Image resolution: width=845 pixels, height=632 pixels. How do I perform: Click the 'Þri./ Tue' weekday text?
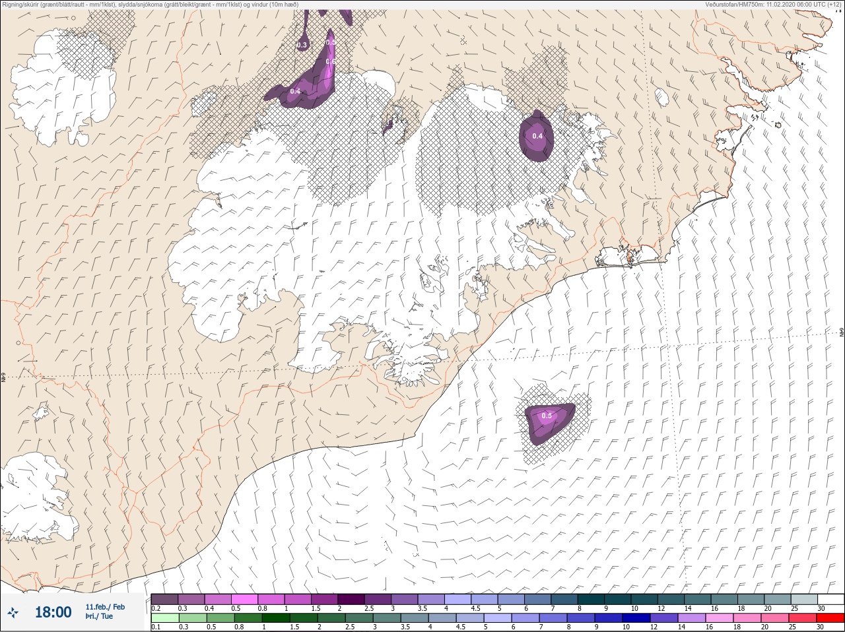tap(99, 617)
